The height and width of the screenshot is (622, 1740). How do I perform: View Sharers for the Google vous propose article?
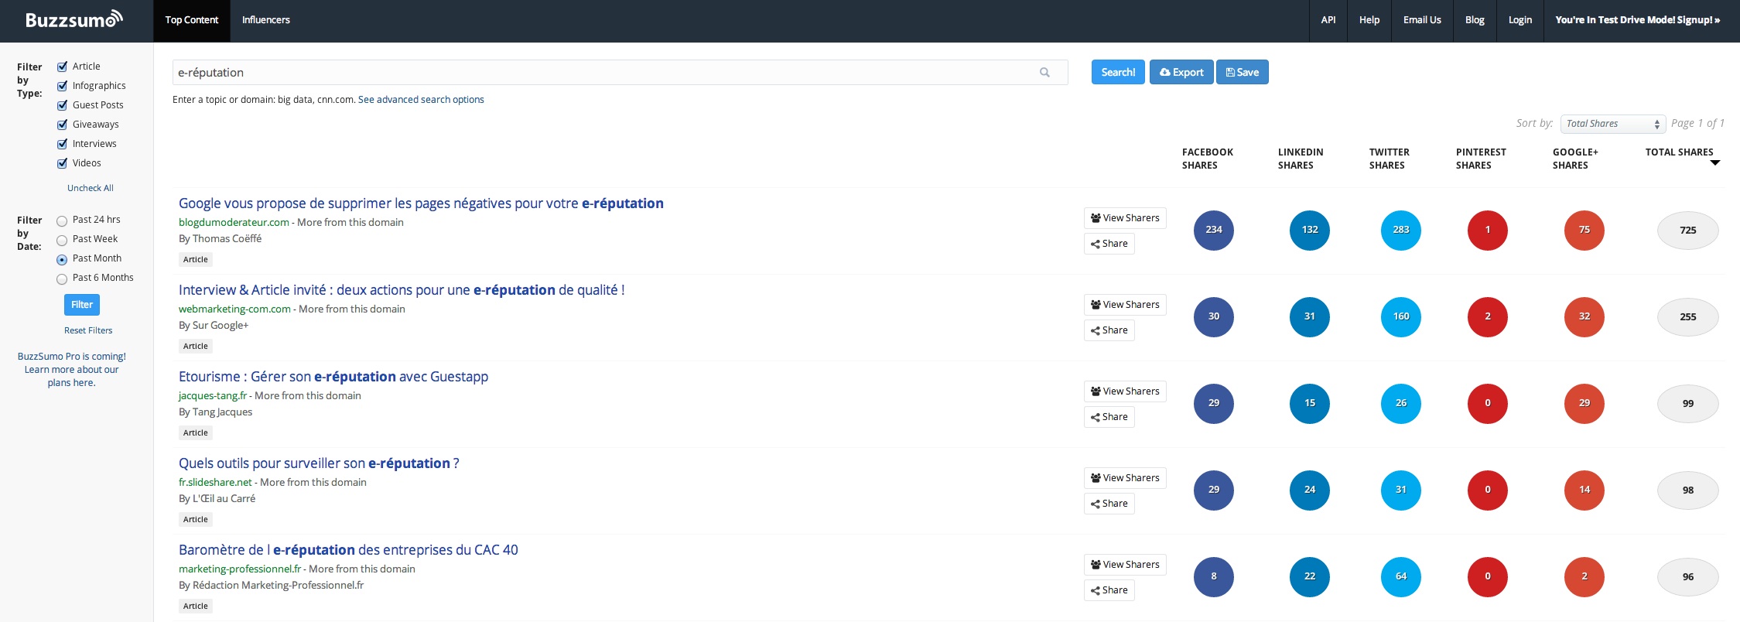(1125, 218)
